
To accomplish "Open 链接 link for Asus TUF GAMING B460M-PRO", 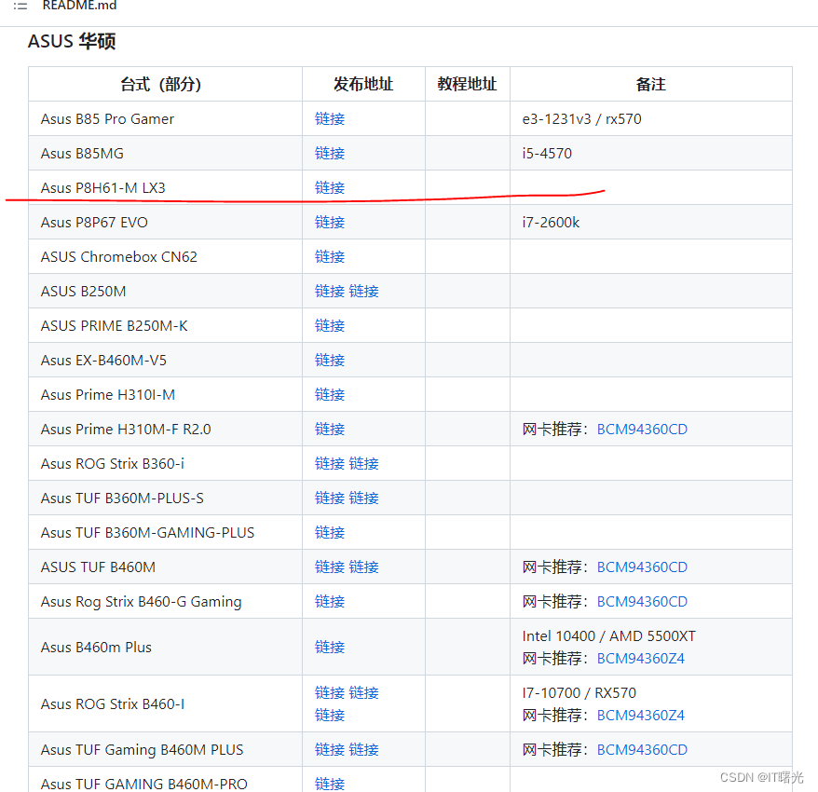I will tap(330, 784).
